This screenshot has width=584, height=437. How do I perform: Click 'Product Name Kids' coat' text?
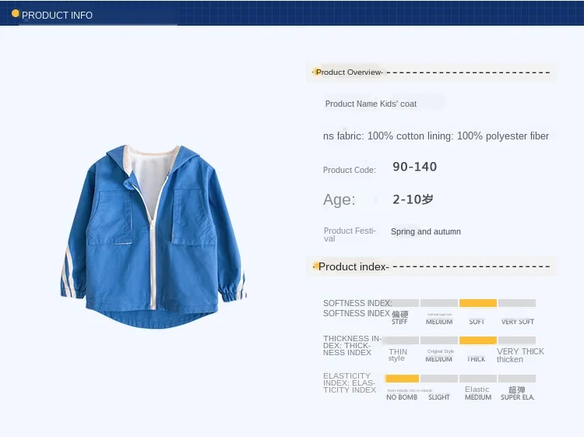point(371,104)
